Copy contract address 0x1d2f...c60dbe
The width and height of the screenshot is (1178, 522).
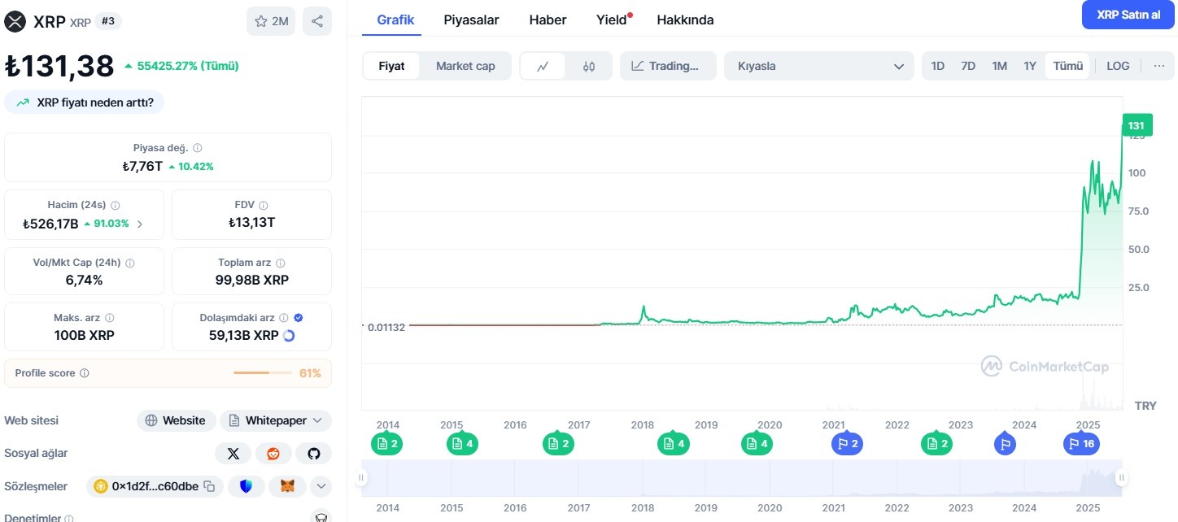(209, 486)
